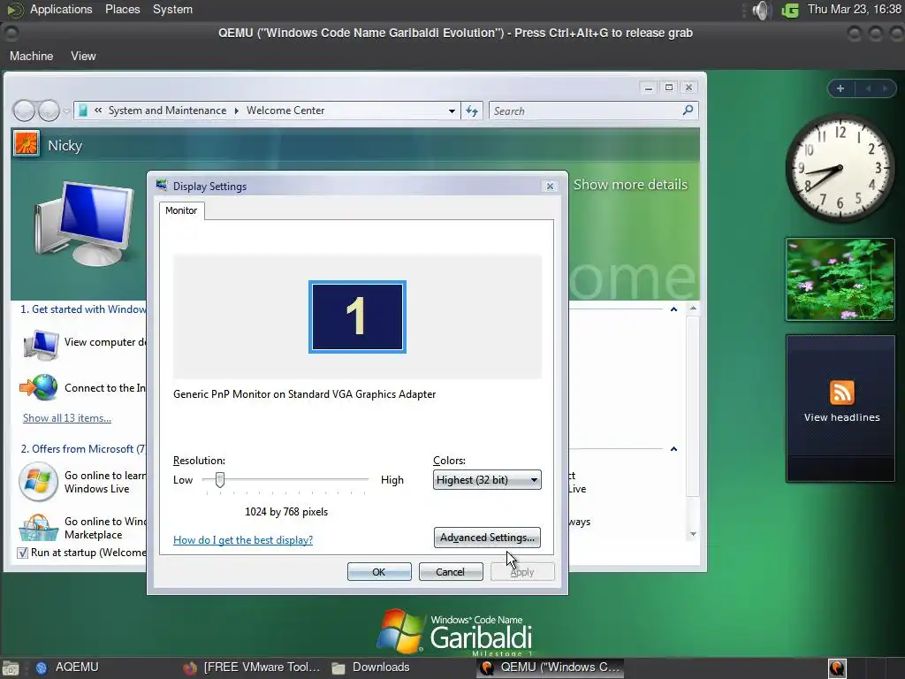This screenshot has width=905, height=679.
Task: Click the search magnifier icon
Action: click(688, 111)
